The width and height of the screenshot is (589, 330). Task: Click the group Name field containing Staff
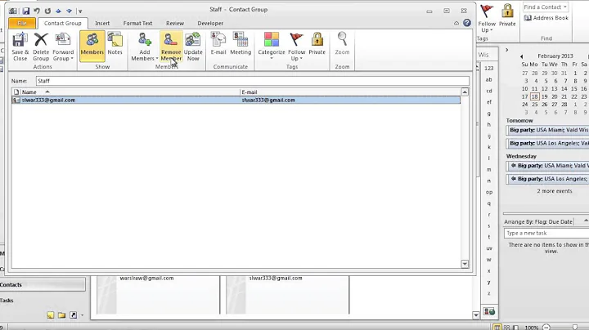(x=253, y=81)
